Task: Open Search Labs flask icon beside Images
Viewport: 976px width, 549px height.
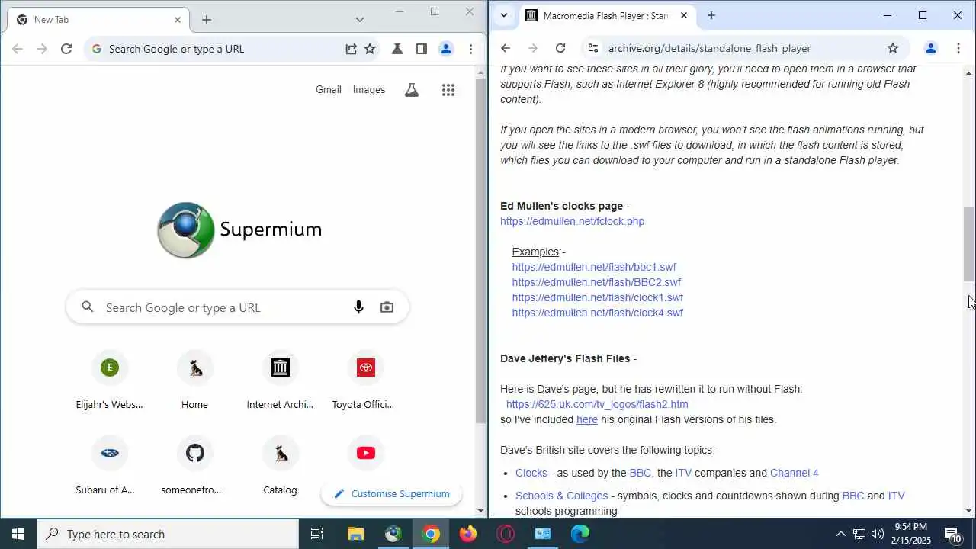Action: [412, 90]
